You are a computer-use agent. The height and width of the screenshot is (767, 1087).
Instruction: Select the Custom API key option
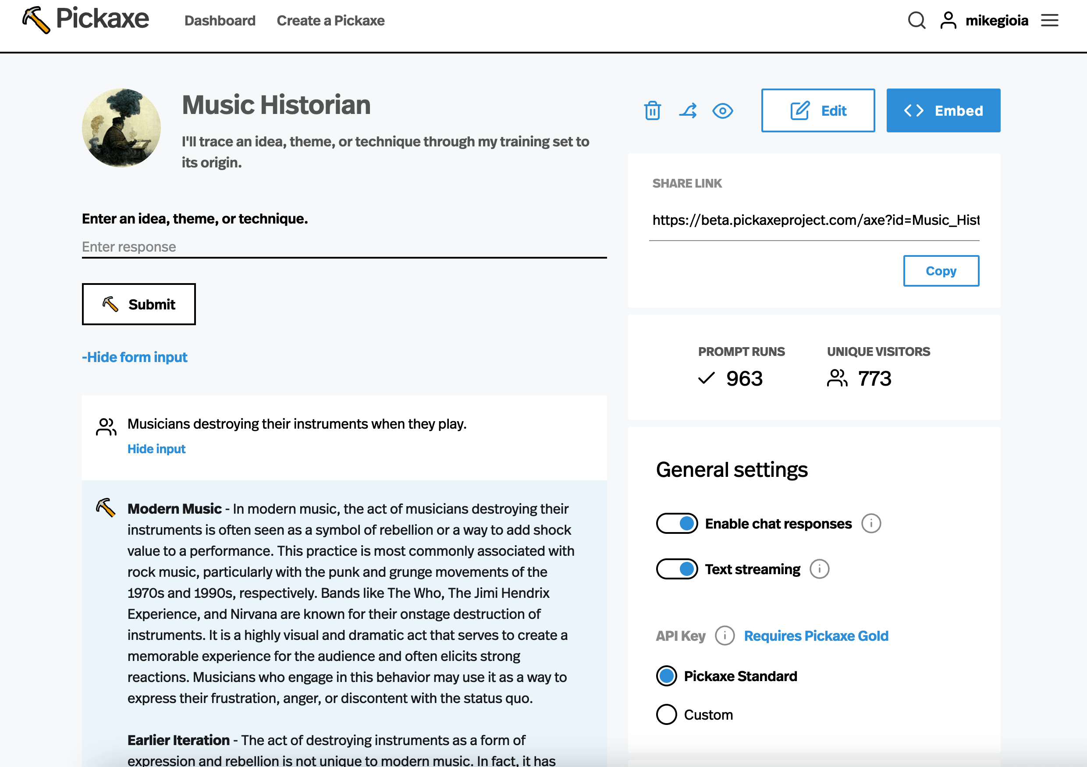pyautogui.click(x=667, y=714)
